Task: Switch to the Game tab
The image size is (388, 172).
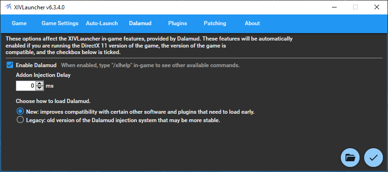Action: [19, 23]
